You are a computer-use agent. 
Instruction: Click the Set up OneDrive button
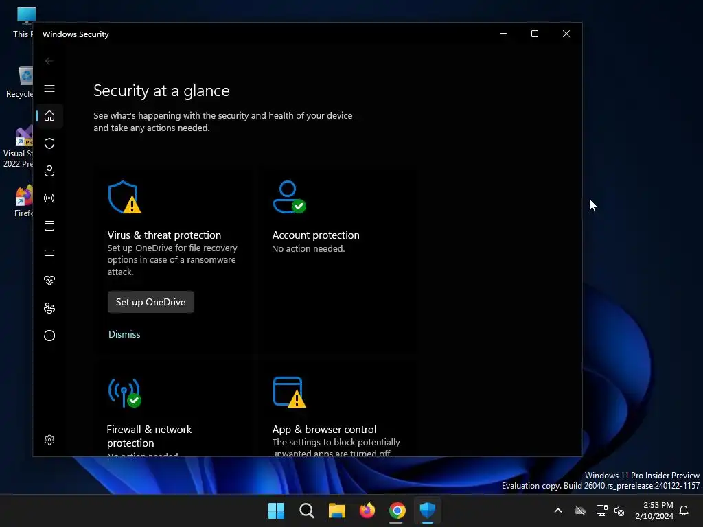[150, 302]
